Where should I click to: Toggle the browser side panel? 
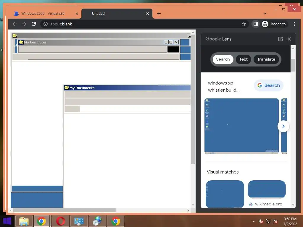click(x=255, y=24)
